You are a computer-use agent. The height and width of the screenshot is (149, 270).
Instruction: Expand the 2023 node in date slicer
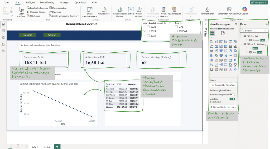click(x=144, y=27)
